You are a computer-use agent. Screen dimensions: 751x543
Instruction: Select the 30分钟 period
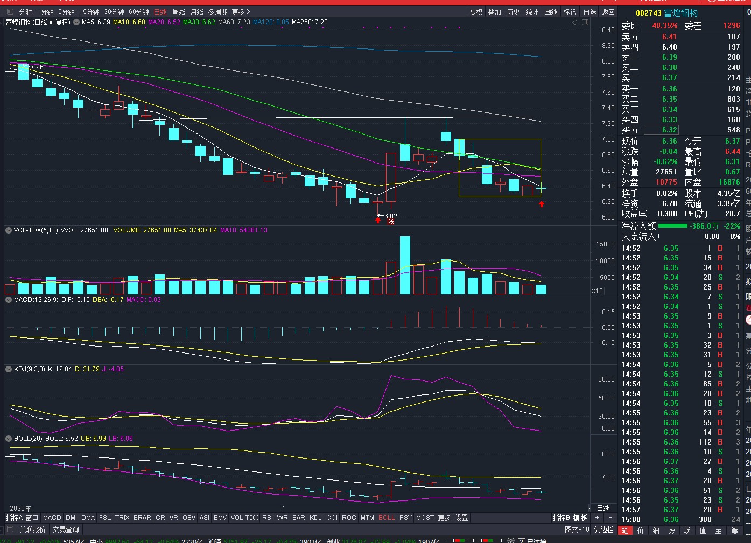pos(114,12)
